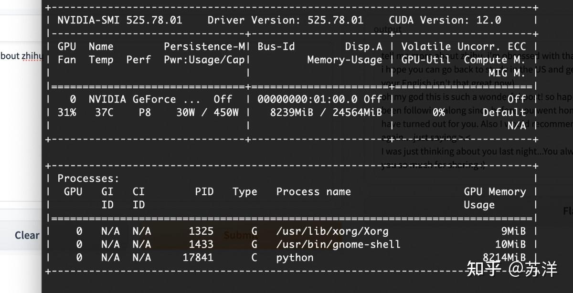Click the 31% fan speed value

pos(67,113)
